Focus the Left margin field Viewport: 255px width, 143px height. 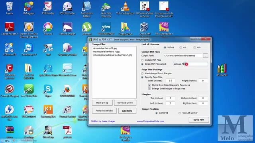coord(170,103)
